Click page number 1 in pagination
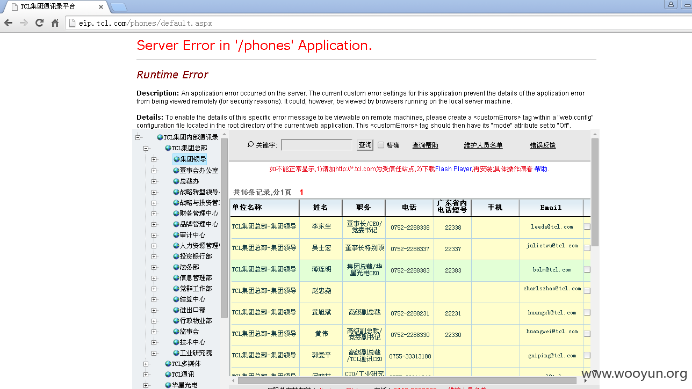Image resolution: width=692 pixels, height=389 pixels. coord(302,192)
